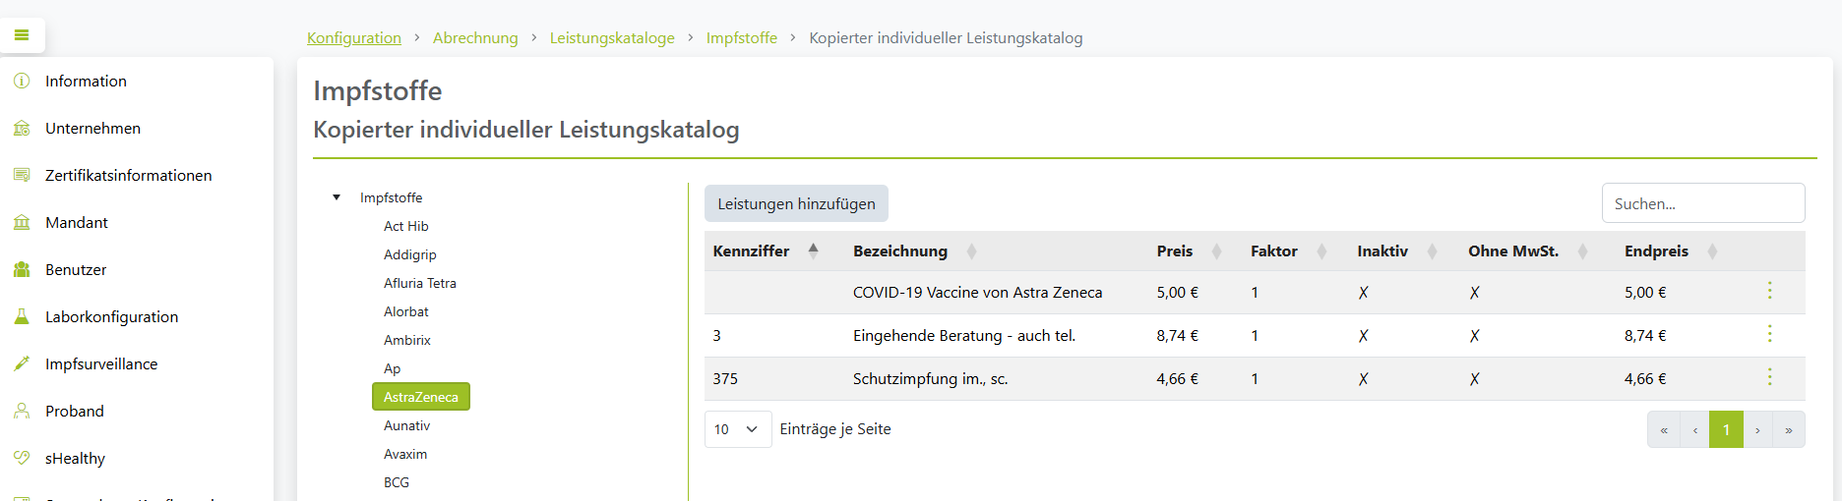Open Zertifikatsinformationen in sidebar menu

pos(128,175)
